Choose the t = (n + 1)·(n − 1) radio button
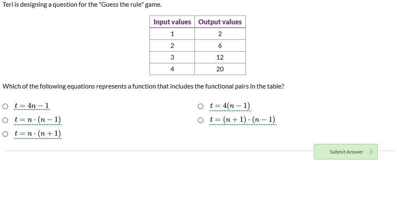 [x=200, y=120]
